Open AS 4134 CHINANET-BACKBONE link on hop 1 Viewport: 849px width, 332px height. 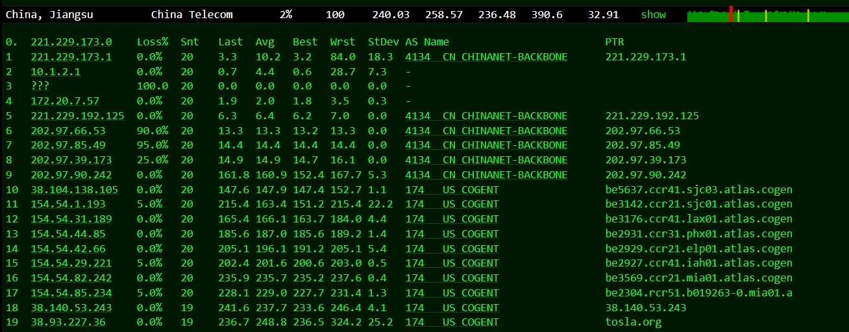pyautogui.click(x=486, y=57)
